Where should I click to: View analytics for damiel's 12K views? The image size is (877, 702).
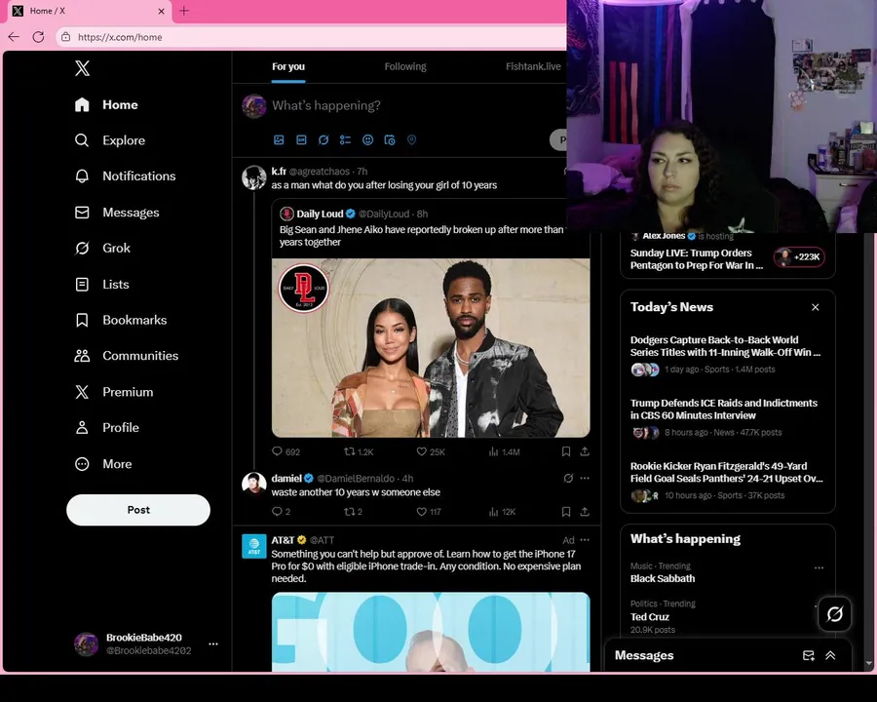coord(502,512)
